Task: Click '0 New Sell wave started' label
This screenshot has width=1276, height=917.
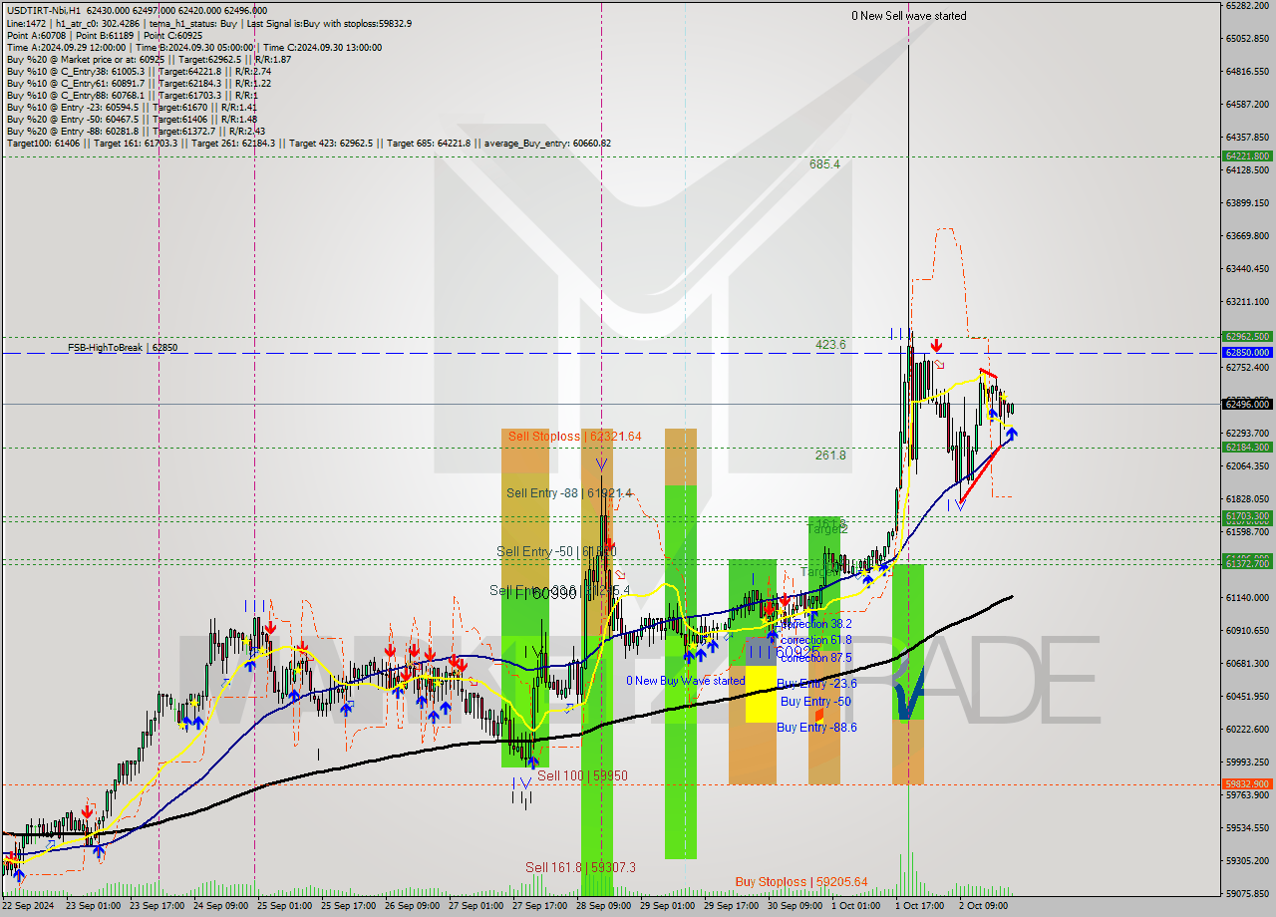Action: [908, 16]
